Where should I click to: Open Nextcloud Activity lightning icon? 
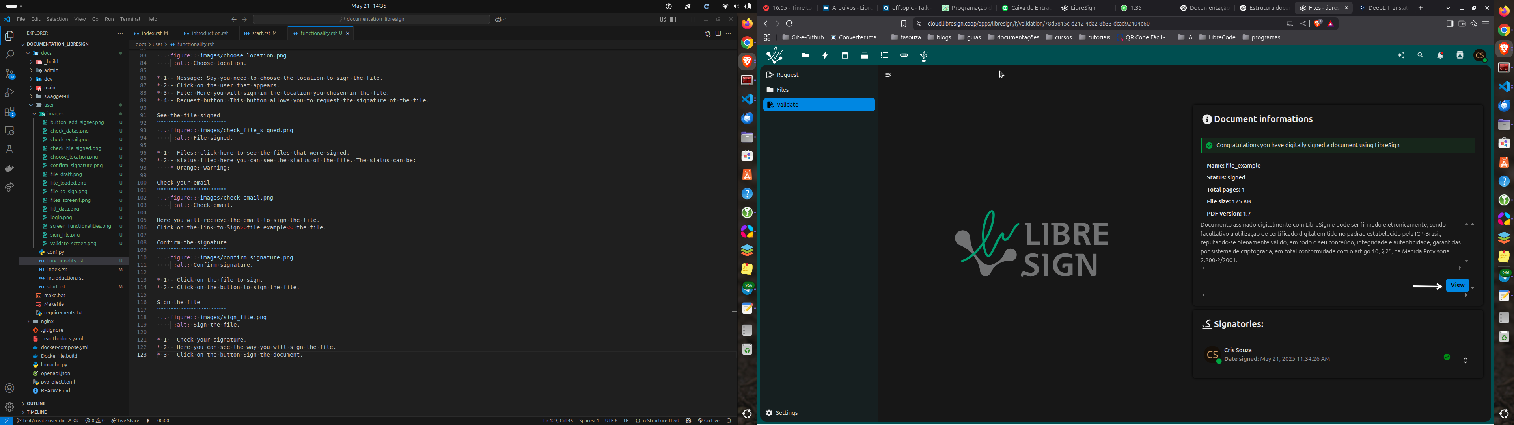point(825,56)
